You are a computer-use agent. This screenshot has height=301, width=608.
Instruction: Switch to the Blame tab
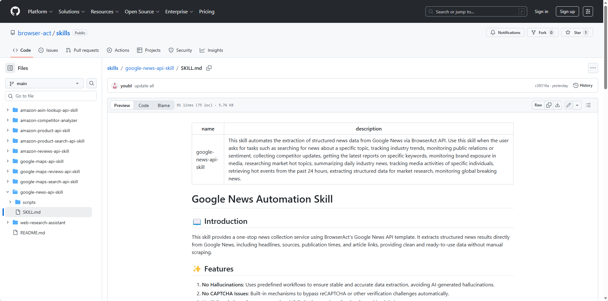(x=163, y=105)
